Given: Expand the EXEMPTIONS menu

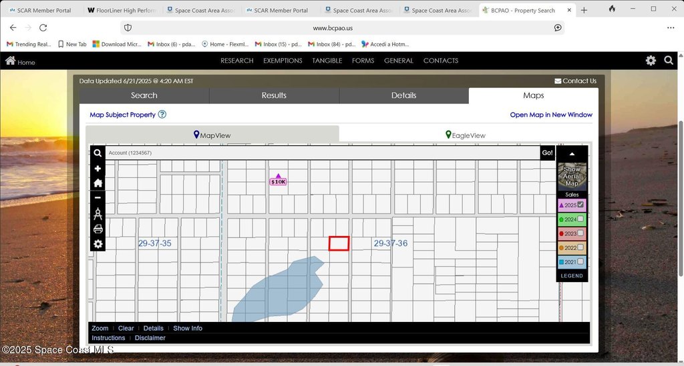Looking at the screenshot, I should click(x=283, y=61).
